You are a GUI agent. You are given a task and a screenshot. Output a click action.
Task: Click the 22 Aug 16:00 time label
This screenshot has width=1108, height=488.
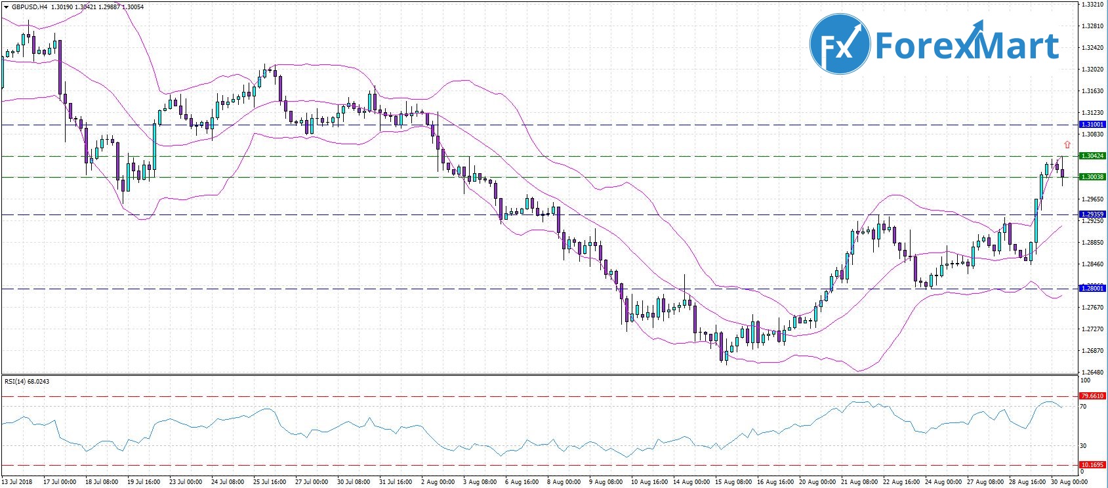[x=901, y=482]
